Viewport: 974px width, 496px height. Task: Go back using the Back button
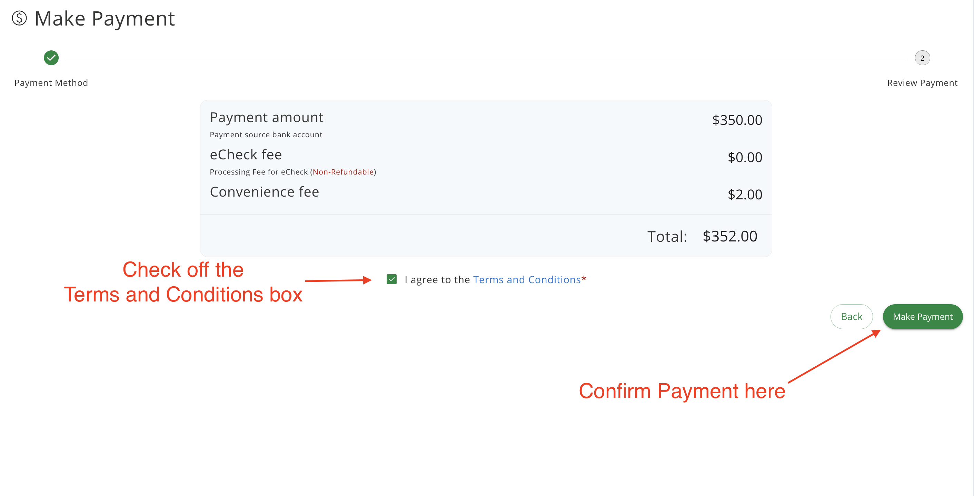pyautogui.click(x=851, y=316)
